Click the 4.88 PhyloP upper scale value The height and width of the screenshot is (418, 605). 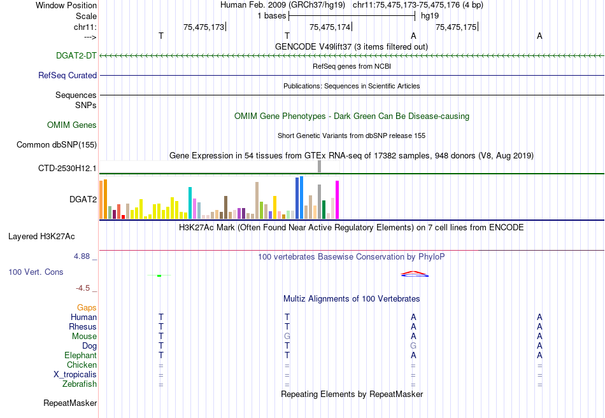coord(82,256)
